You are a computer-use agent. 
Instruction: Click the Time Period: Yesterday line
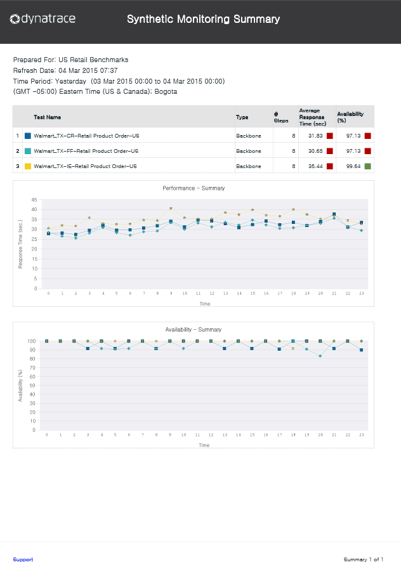[x=119, y=81]
